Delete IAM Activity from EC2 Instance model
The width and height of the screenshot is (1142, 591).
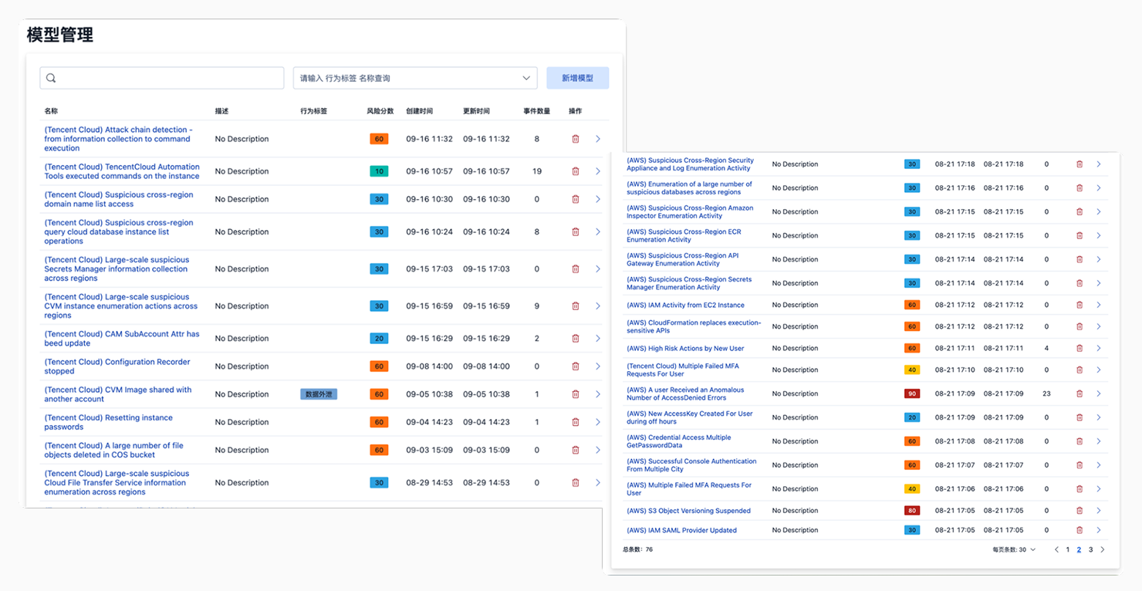tap(1079, 305)
